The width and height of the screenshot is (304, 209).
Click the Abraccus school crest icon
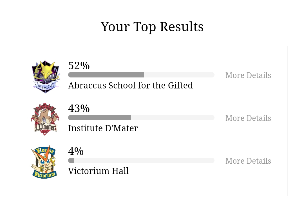(x=46, y=77)
